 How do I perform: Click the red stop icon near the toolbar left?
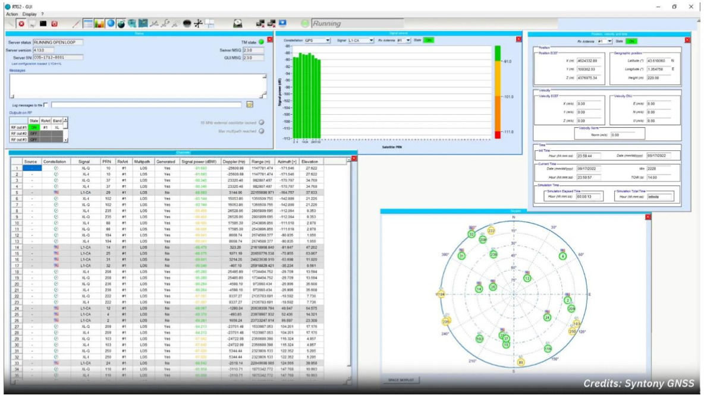click(x=20, y=23)
